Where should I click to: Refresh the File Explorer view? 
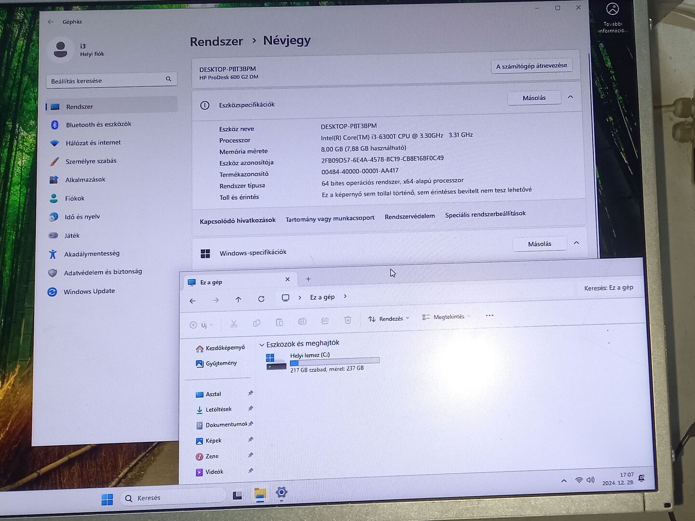click(261, 299)
